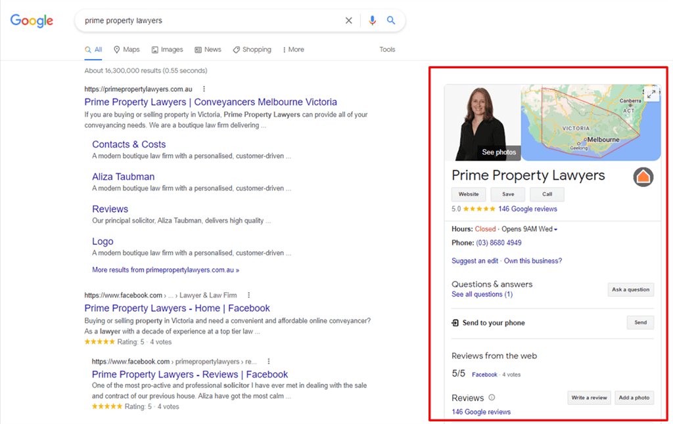Open the Reviews sitelink

110,209
